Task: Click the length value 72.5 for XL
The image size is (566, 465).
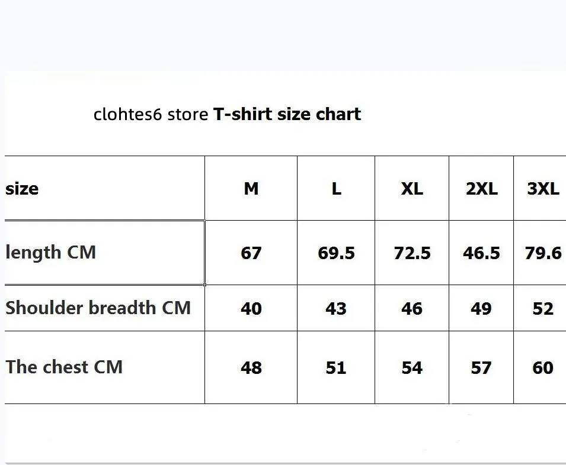Action: (412, 253)
